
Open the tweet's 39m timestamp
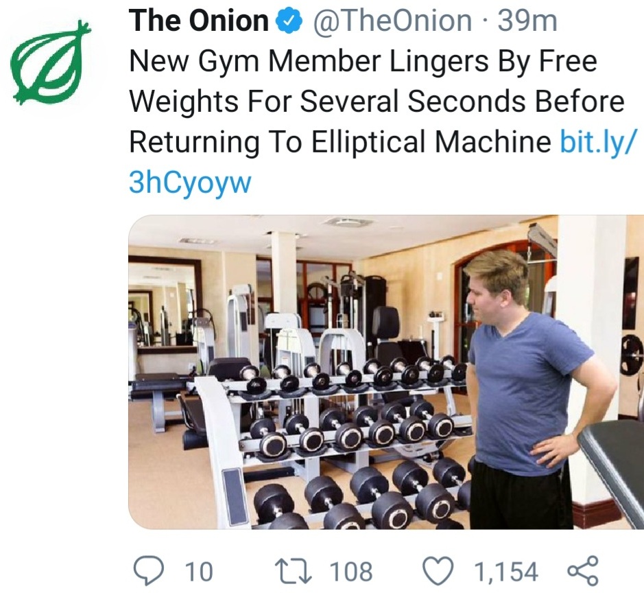tap(527, 22)
